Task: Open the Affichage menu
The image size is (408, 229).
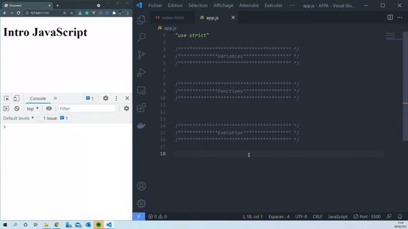Action: pos(223,5)
